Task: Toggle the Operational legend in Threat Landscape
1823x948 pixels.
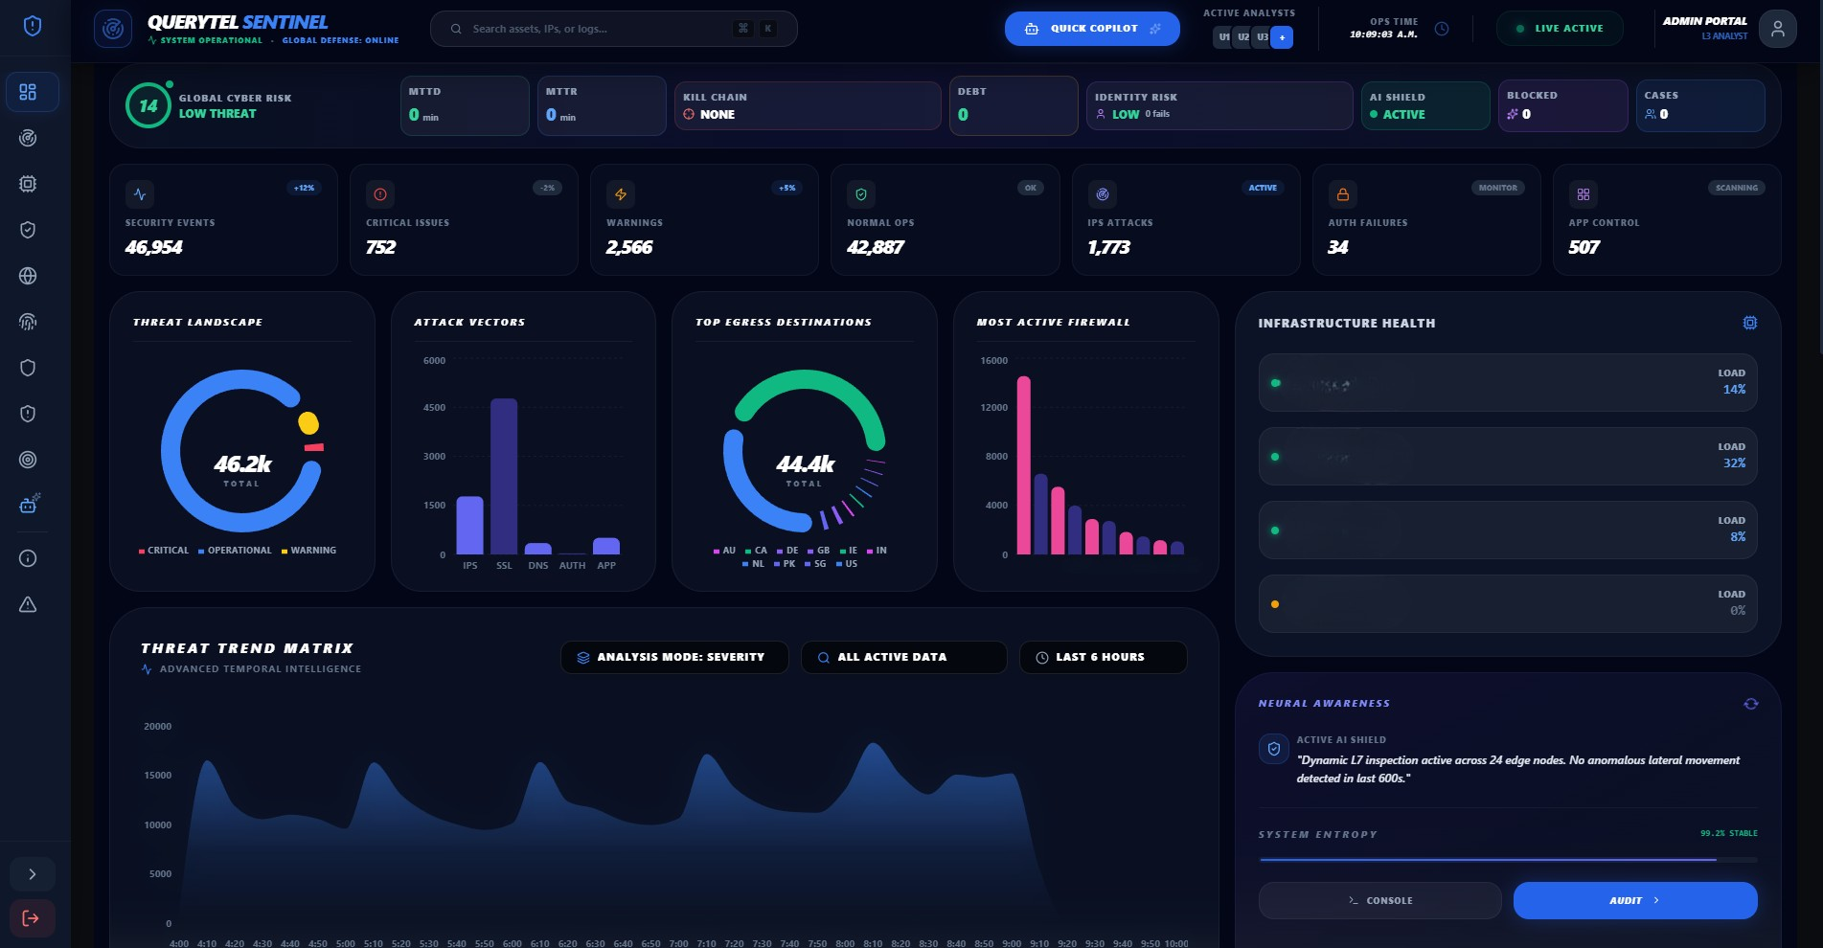Action: [235, 551]
